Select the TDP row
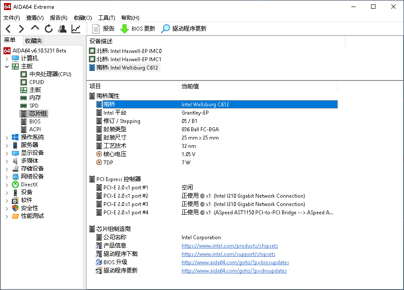This screenshot has width=404, height=290. tap(216, 163)
